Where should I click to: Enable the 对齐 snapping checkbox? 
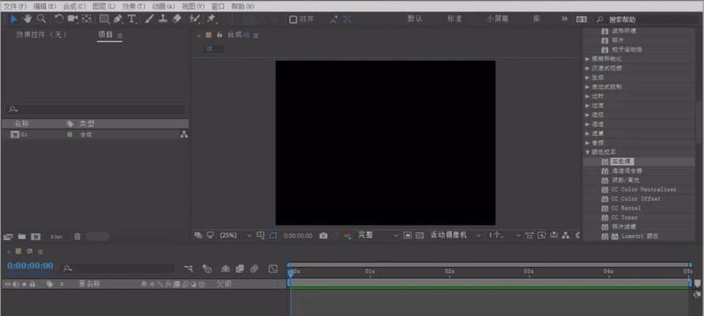pos(293,19)
